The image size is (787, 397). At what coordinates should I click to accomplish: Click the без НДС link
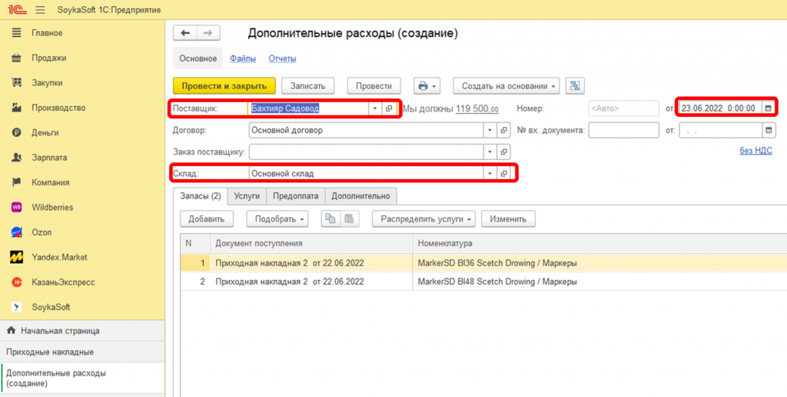coord(755,151)
